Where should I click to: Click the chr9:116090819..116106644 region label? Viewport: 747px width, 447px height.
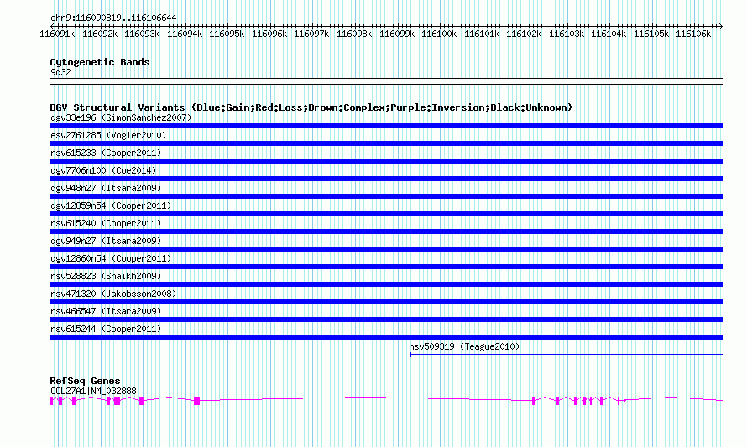point(113,18)
